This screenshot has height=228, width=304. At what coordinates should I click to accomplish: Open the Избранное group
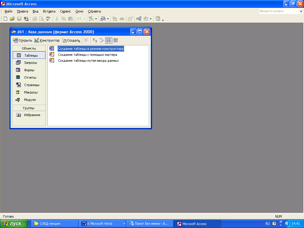coord(29,115)
